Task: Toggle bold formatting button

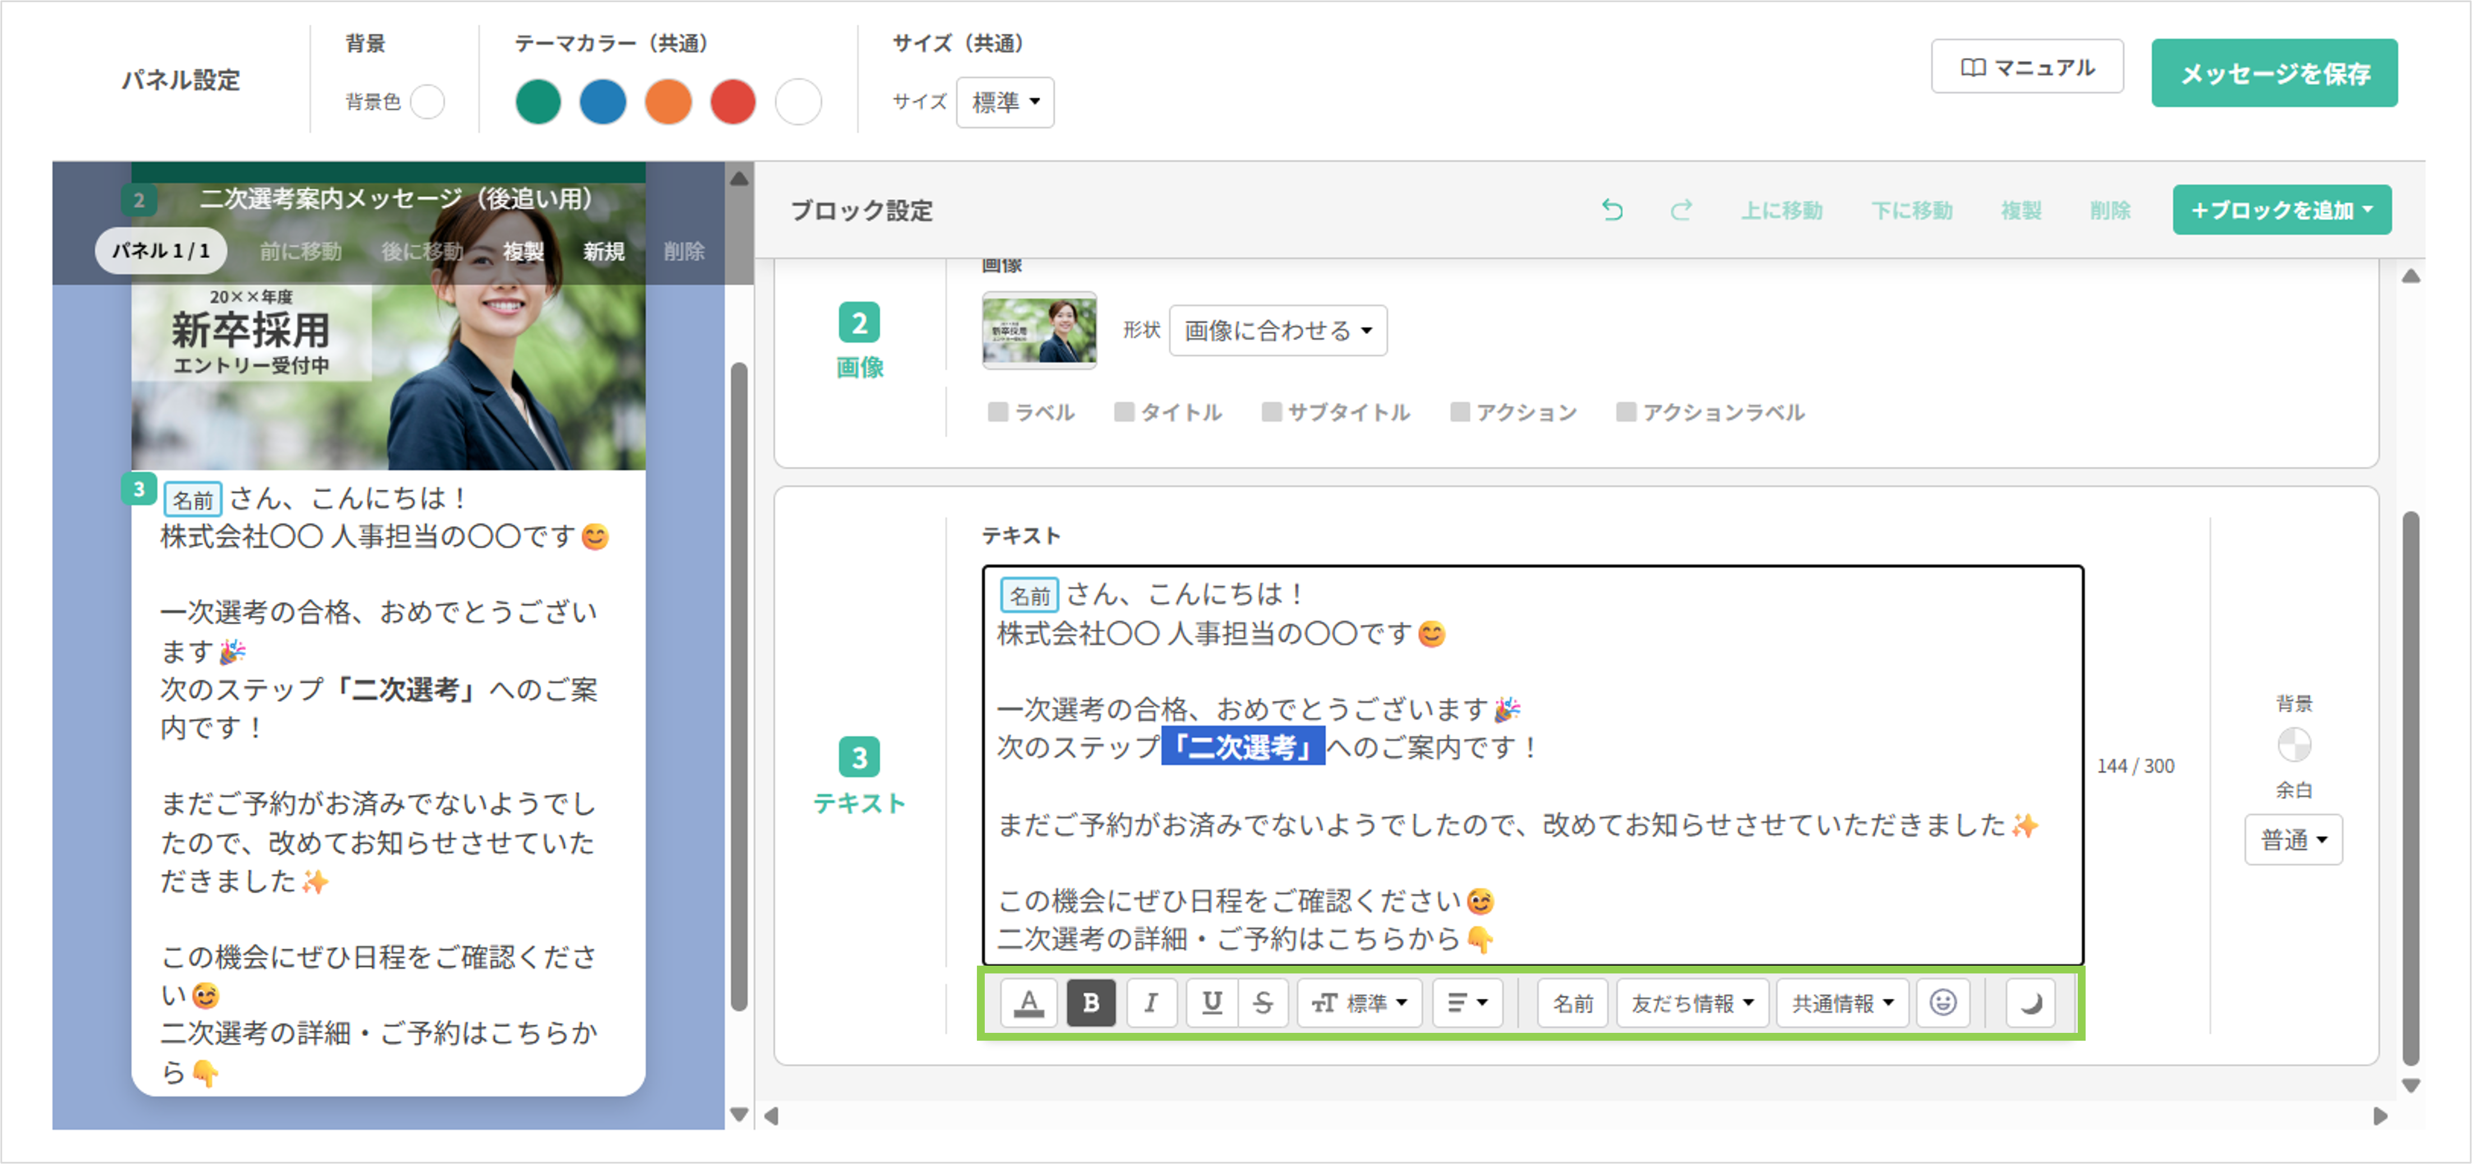Action: click(1090, 1003)
